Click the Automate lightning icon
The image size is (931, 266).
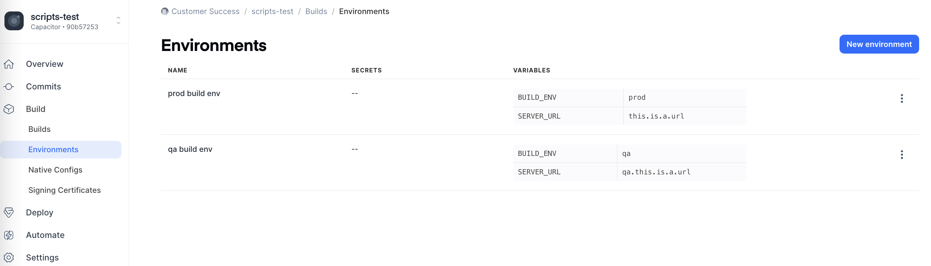tap(9, 235)
